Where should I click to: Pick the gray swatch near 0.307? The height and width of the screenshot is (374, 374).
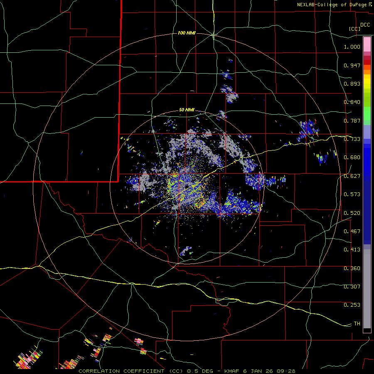pyautogui.click(x=367, y=289)
